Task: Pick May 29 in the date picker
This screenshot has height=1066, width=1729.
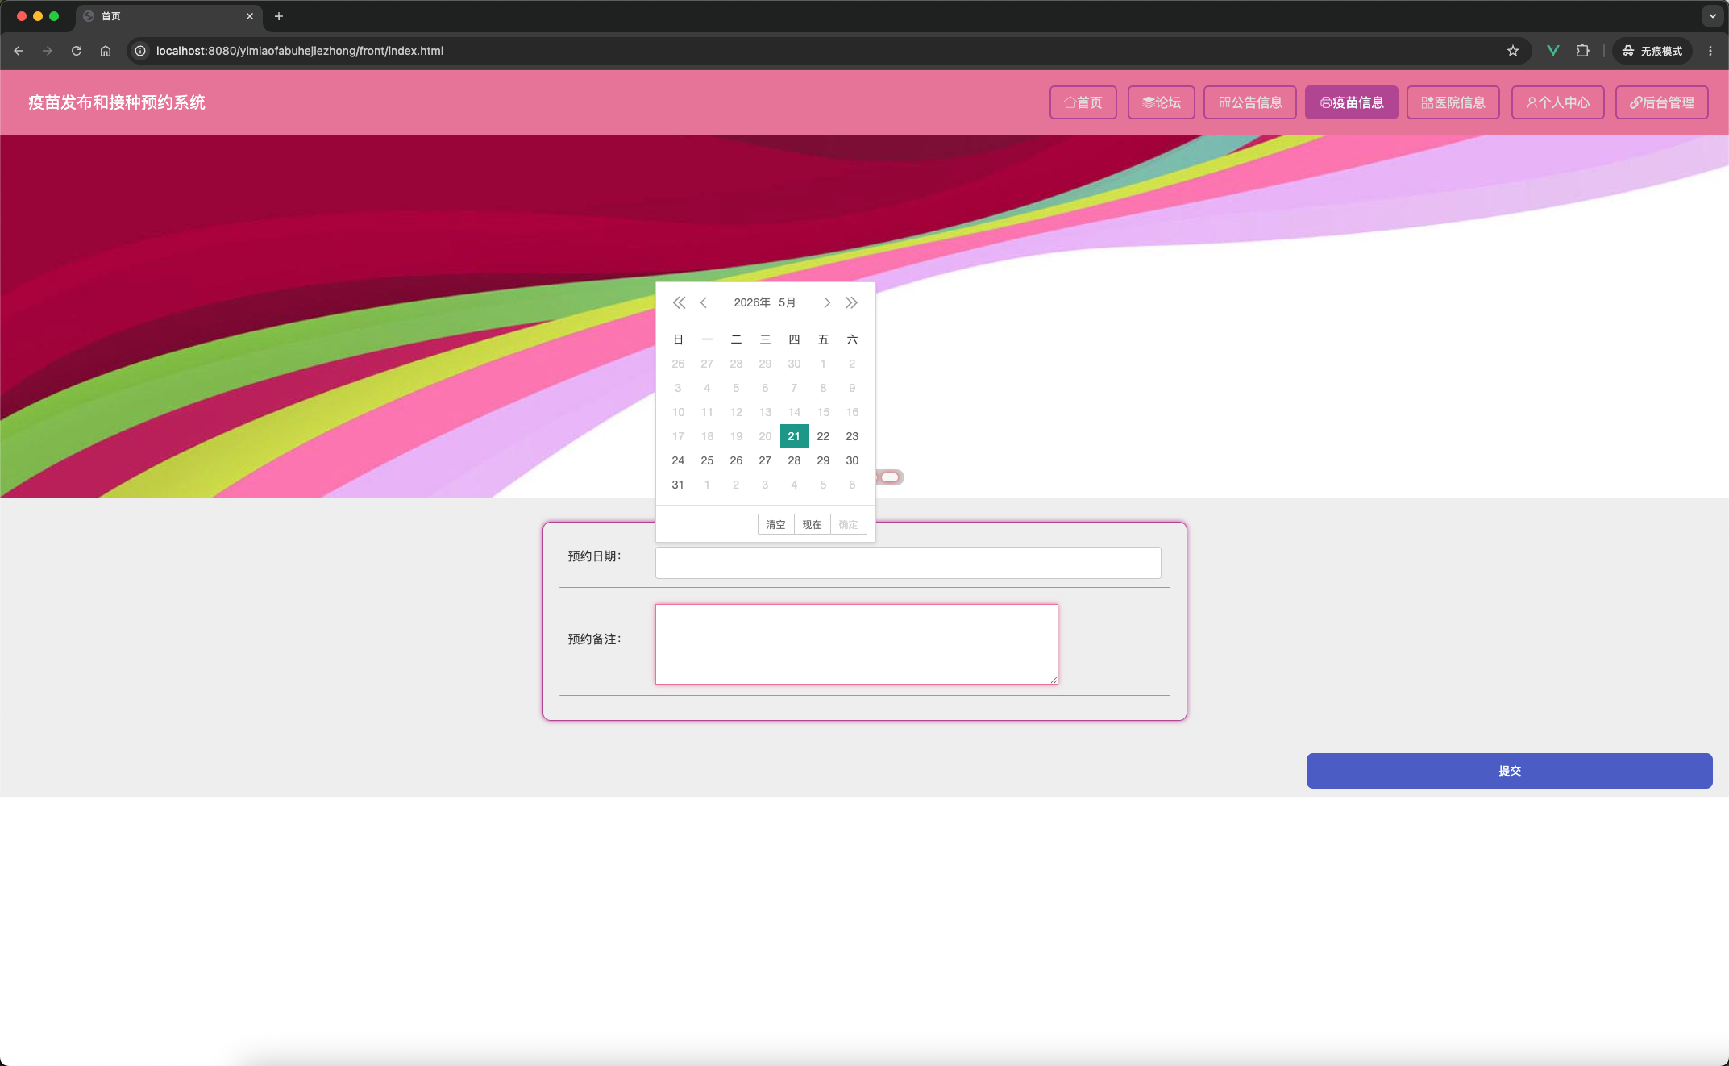Action: coord(823,460)
